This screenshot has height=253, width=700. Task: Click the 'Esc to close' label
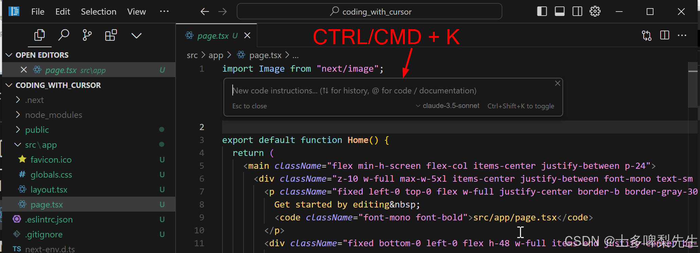pyautogui.click(x=250, y=106)
